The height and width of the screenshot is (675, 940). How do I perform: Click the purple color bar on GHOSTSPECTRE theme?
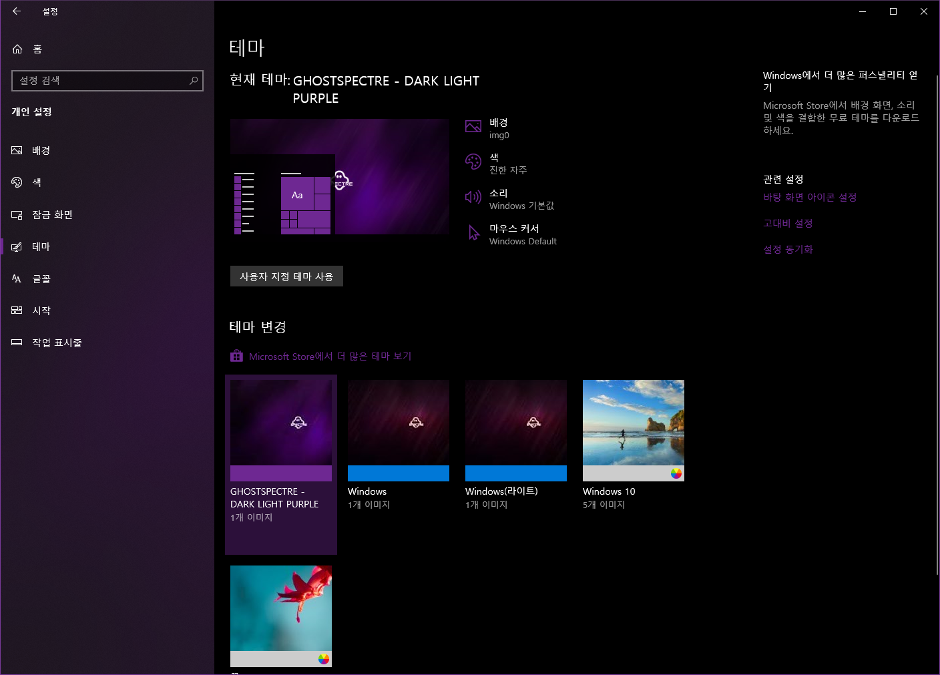[281, 473]
